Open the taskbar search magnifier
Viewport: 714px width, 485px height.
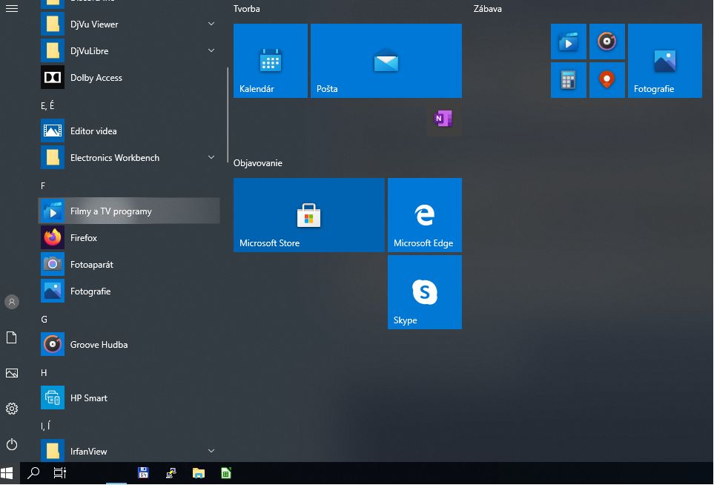(33, 473)
